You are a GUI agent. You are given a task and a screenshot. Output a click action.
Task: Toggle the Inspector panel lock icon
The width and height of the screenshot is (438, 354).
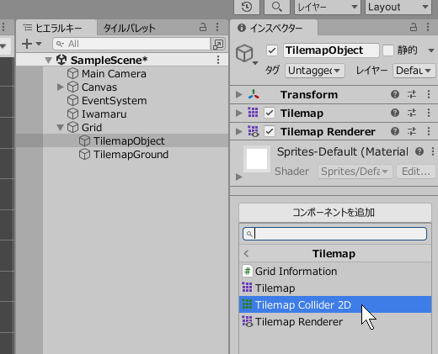[x=414, y=27]
